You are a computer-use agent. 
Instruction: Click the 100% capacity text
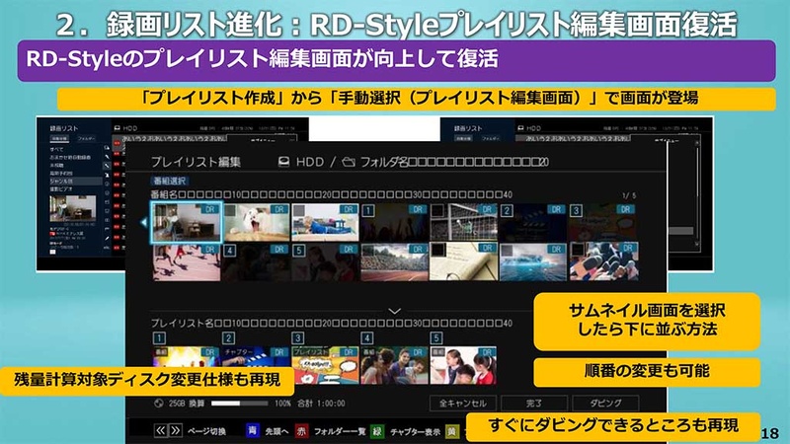coord(282,404)
